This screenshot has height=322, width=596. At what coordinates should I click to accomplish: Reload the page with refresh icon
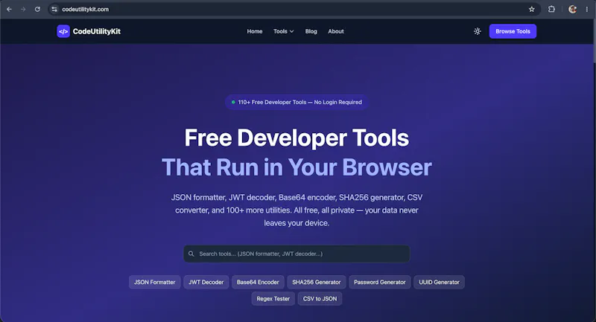[37, 9]
